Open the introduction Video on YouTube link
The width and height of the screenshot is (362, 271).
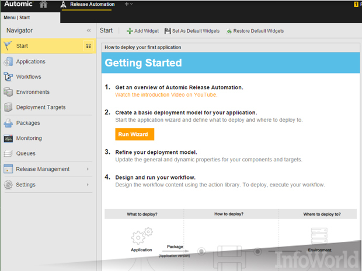click(x=166, y=94)
